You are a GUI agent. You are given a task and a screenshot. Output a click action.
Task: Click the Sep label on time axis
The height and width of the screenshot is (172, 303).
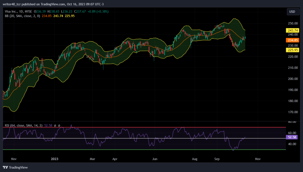(217, 159)
